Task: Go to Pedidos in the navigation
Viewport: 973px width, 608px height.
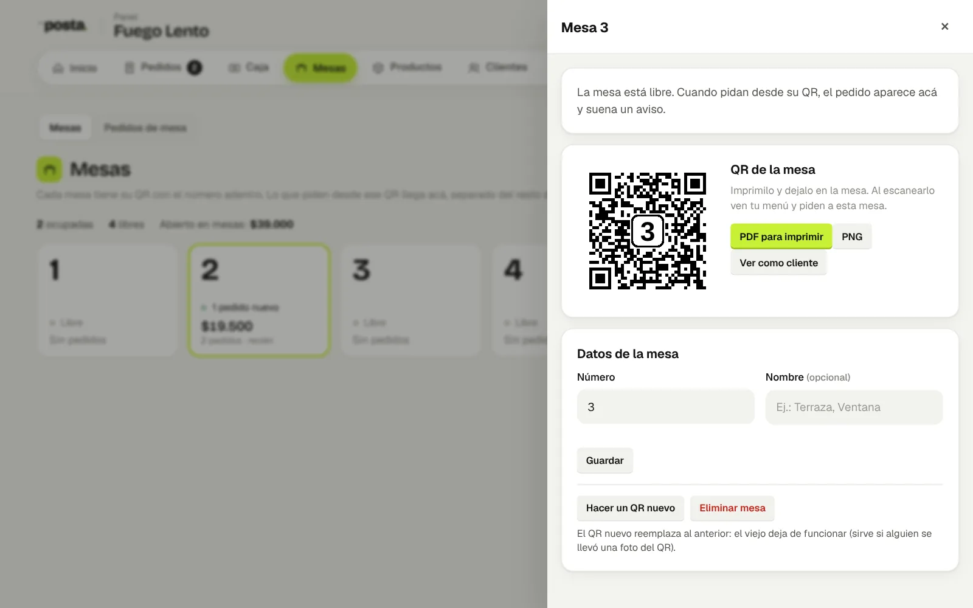Action: point(162,67)
